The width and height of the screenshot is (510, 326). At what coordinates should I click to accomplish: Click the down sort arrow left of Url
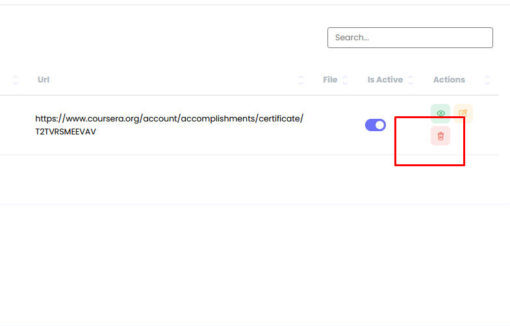coord(16,83)
